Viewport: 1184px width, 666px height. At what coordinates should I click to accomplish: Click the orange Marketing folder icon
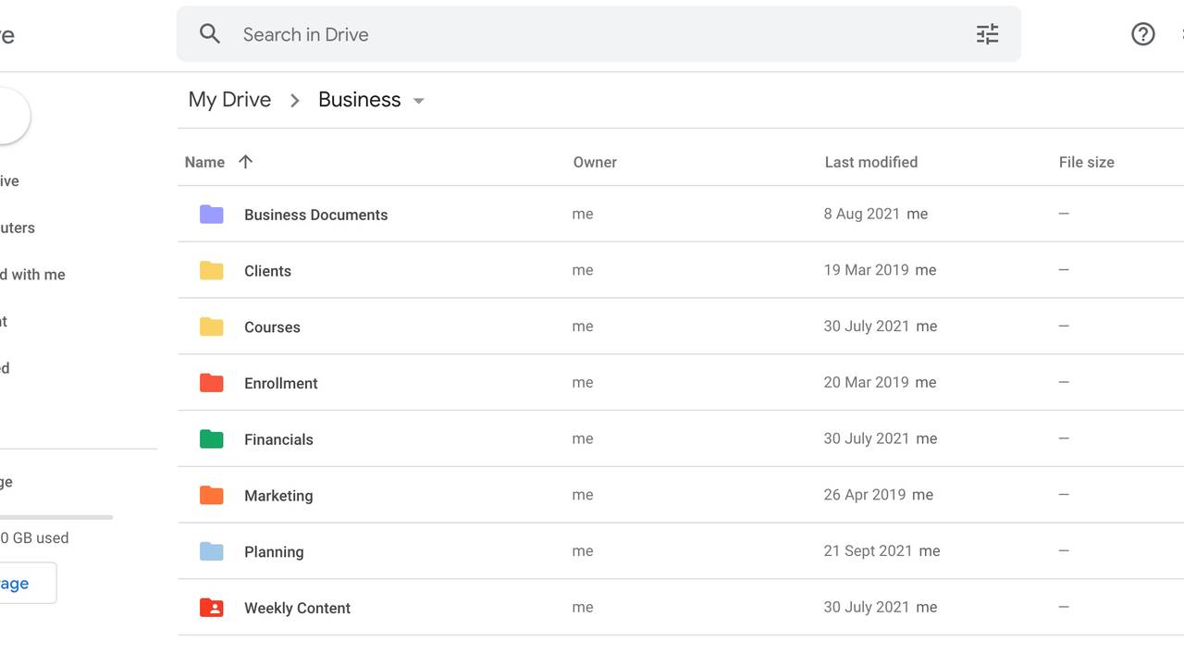212,495
